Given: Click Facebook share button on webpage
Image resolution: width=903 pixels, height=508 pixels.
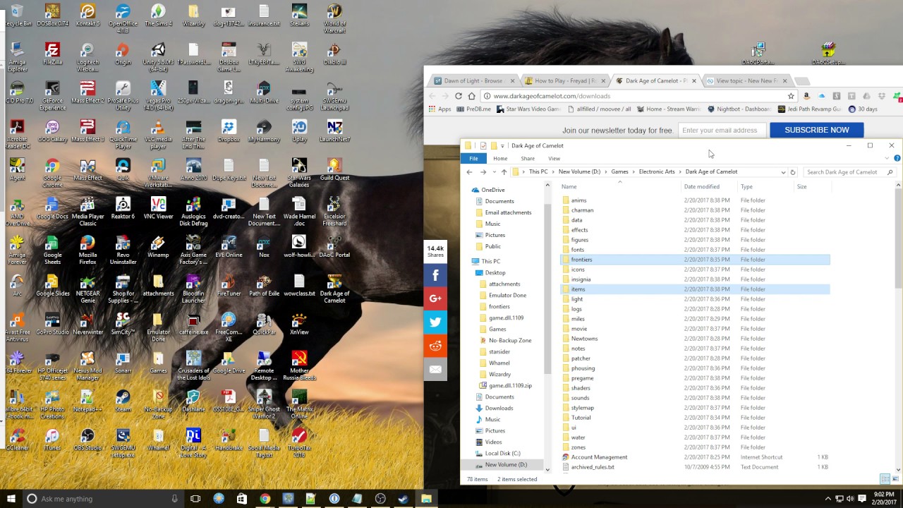Looking at the screenshot, I should (435, 275).
